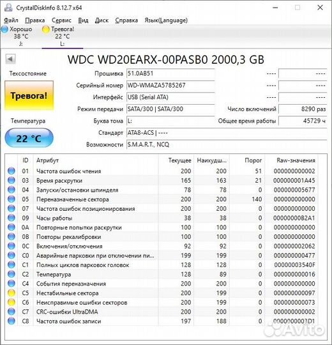Click the status orb of attribute C4
Viewport: 332px width, 345px height.
tap(11, 284)
